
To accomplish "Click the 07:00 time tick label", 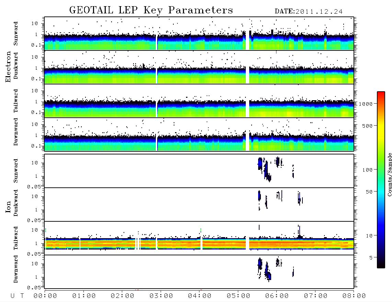I will click(316, 296).
